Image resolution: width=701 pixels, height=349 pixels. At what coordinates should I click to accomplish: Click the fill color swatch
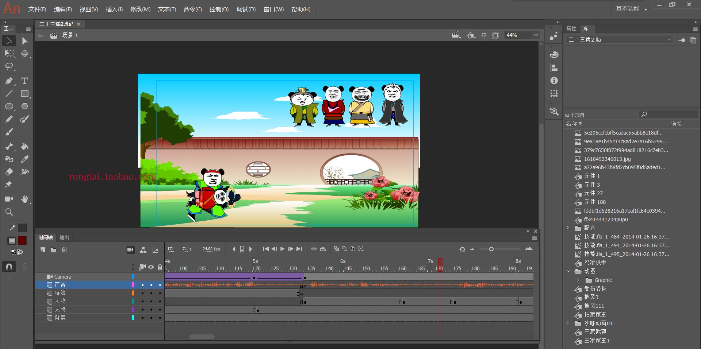click(22, 241)
